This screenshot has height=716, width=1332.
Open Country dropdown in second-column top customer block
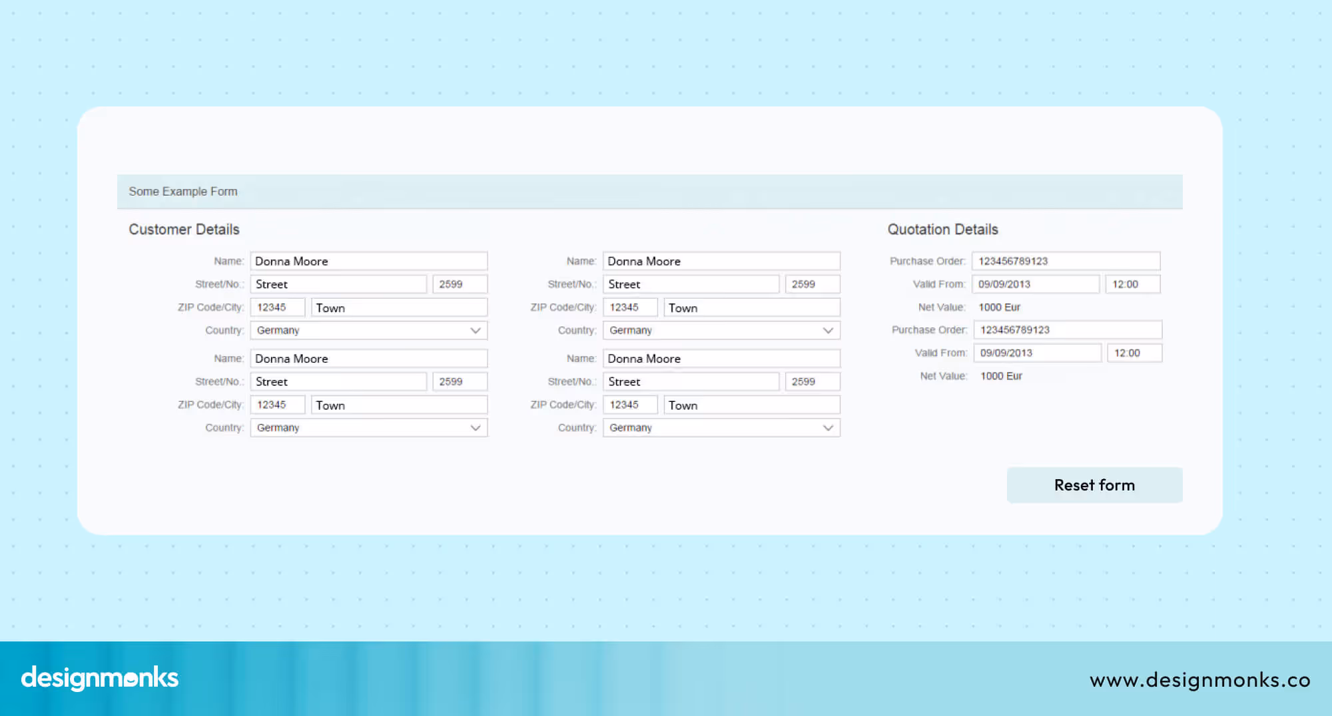721,331
